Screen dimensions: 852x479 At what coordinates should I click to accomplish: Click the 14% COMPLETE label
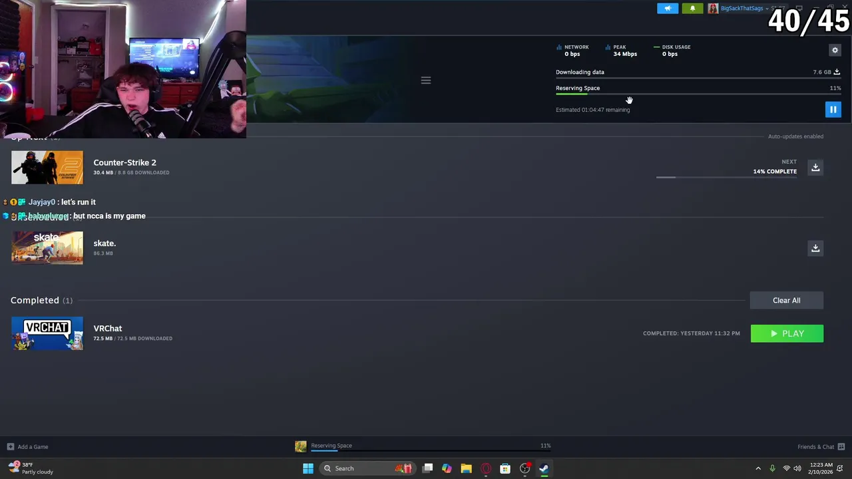click(775, 171)
